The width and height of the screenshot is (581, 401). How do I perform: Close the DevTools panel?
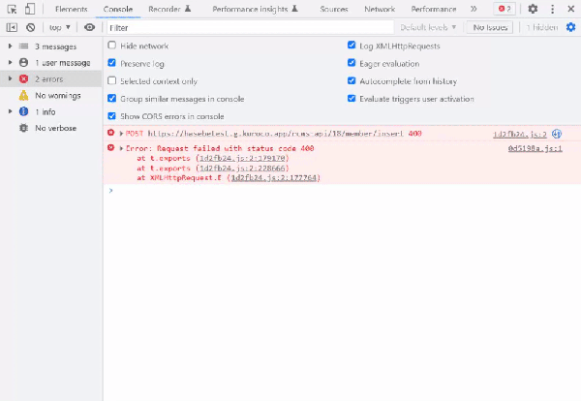(570, 9)
